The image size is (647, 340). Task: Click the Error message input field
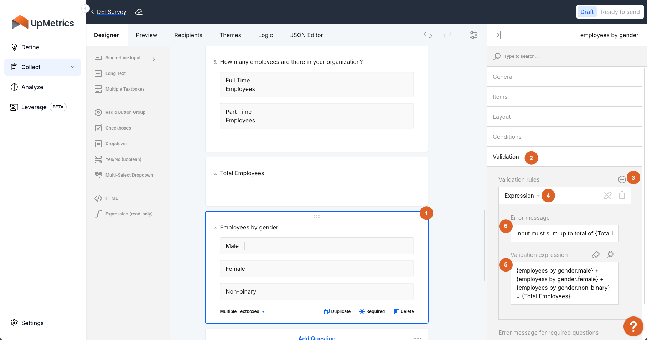click(x=564, y=233)
